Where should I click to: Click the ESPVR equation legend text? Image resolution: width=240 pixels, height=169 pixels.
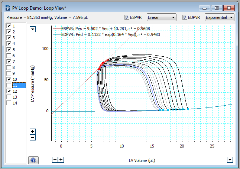[106, 29]
